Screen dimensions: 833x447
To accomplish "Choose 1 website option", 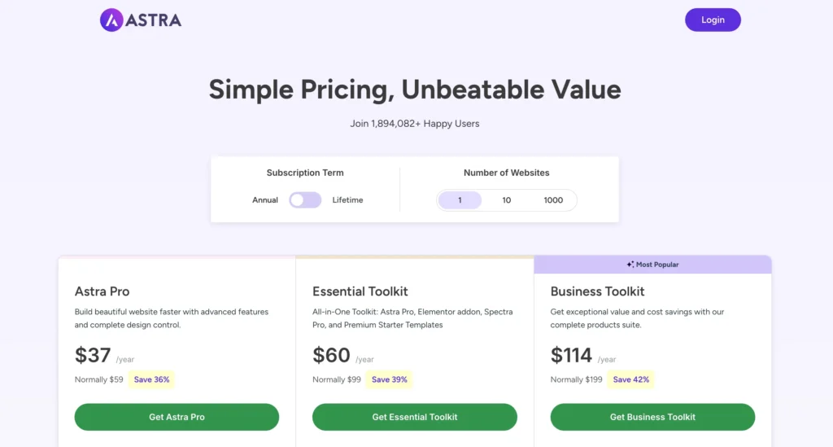I will point(460,200).
